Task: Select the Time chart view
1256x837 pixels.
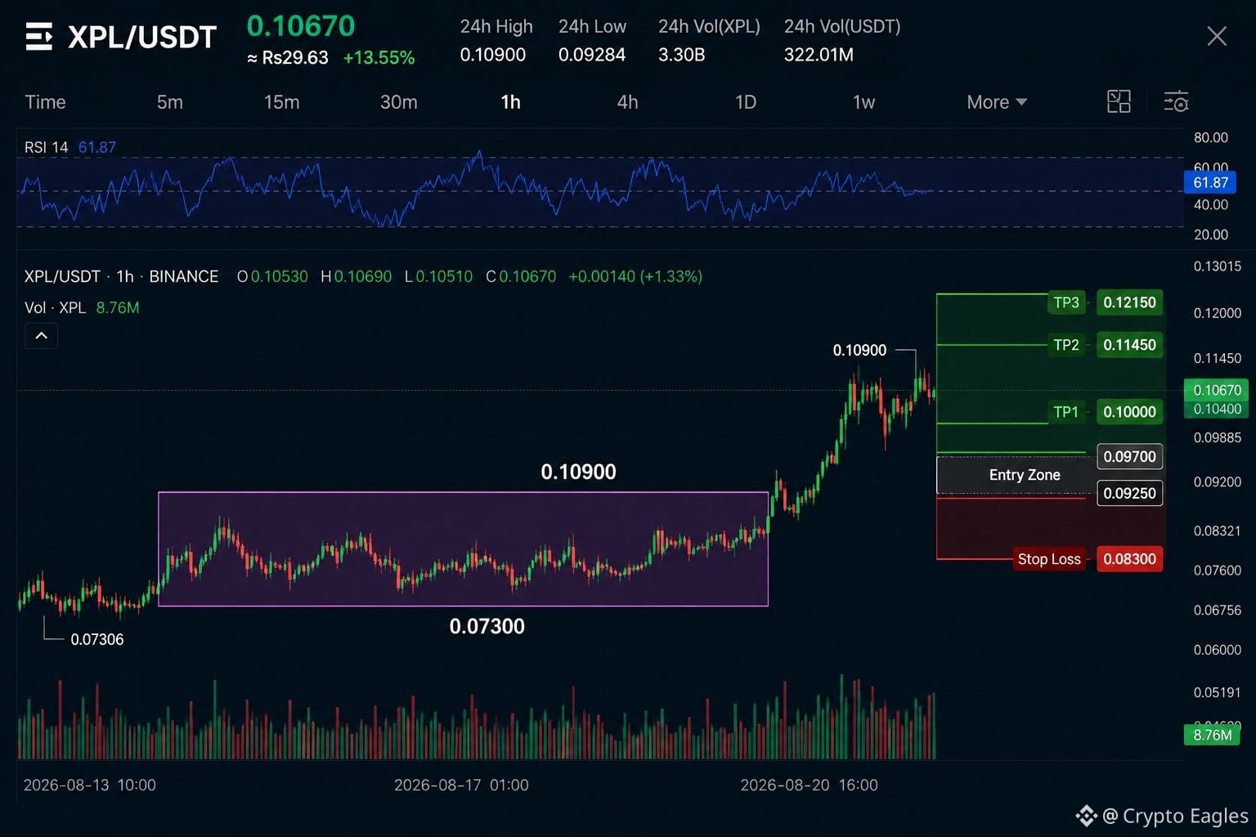Action: coord(45,102)
